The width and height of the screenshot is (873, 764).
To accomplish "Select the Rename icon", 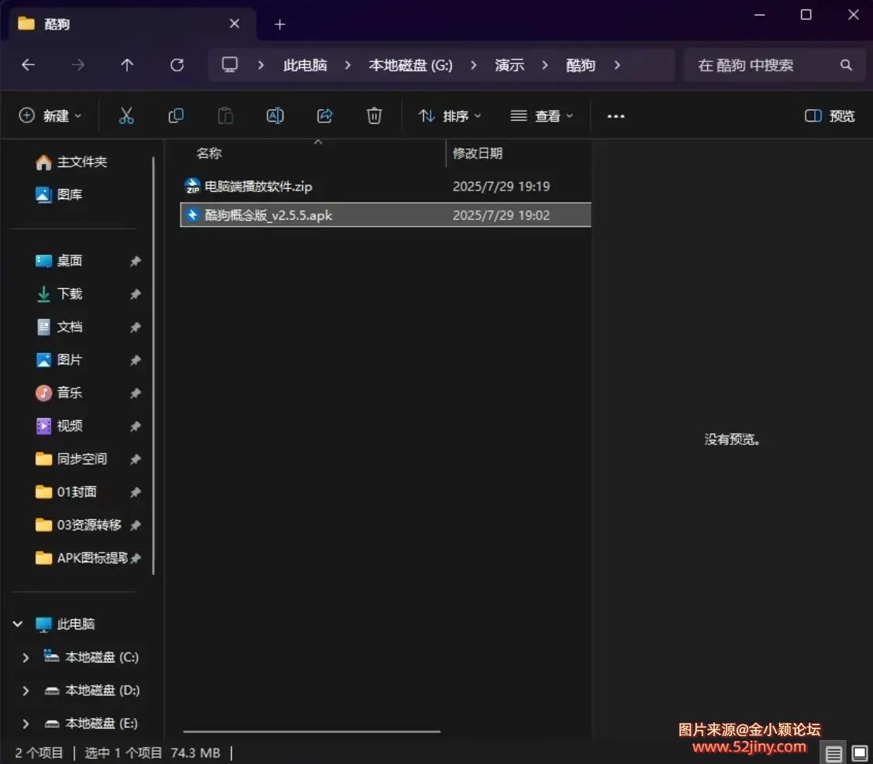I will (275, 115).
